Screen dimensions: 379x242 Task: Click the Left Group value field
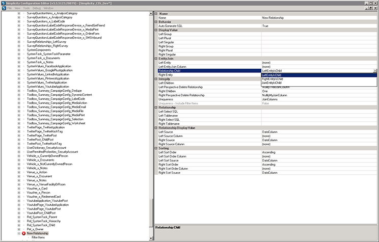point(319,34)
